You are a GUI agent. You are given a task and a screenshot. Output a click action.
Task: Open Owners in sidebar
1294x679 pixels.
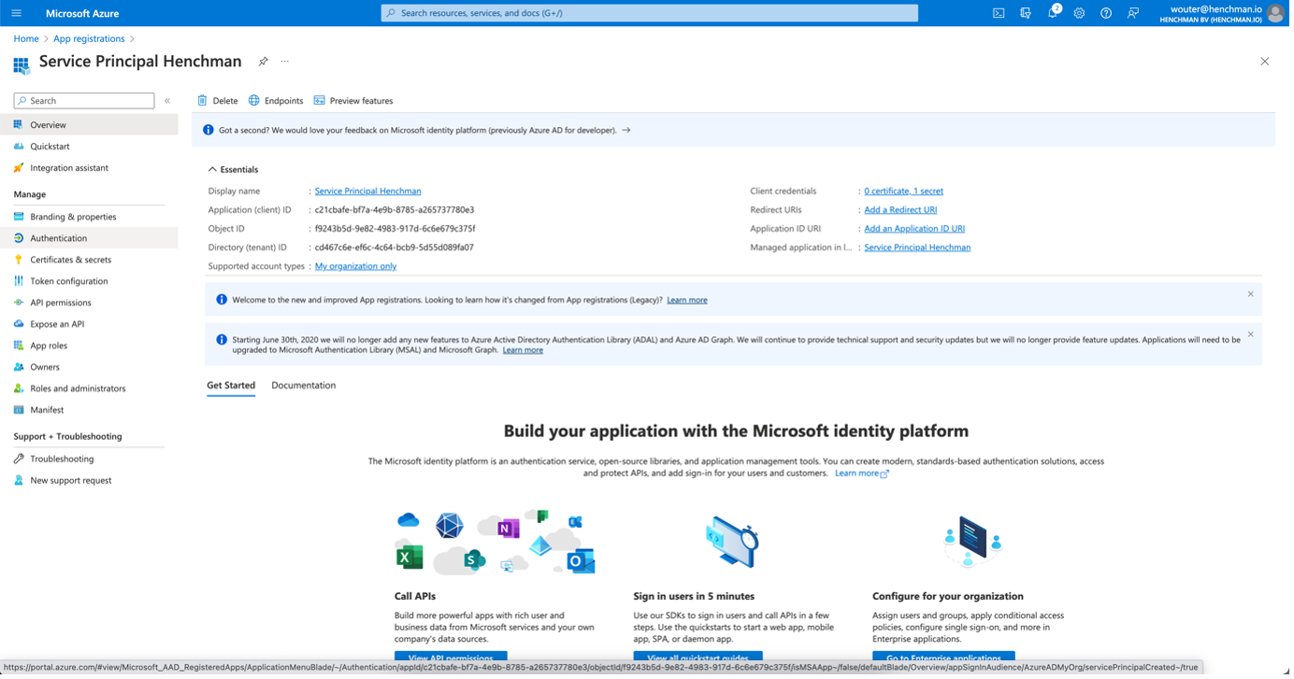90,368
